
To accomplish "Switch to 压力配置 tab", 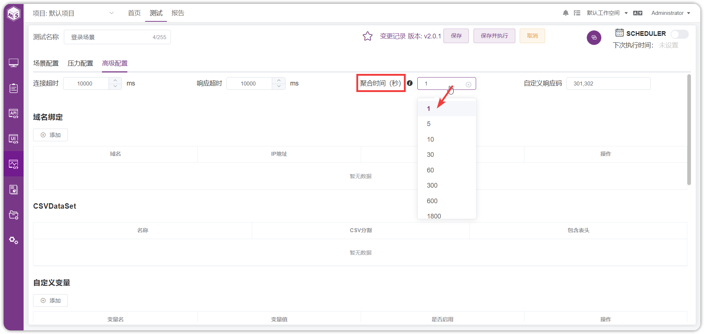I will click(x=80, y=63).
